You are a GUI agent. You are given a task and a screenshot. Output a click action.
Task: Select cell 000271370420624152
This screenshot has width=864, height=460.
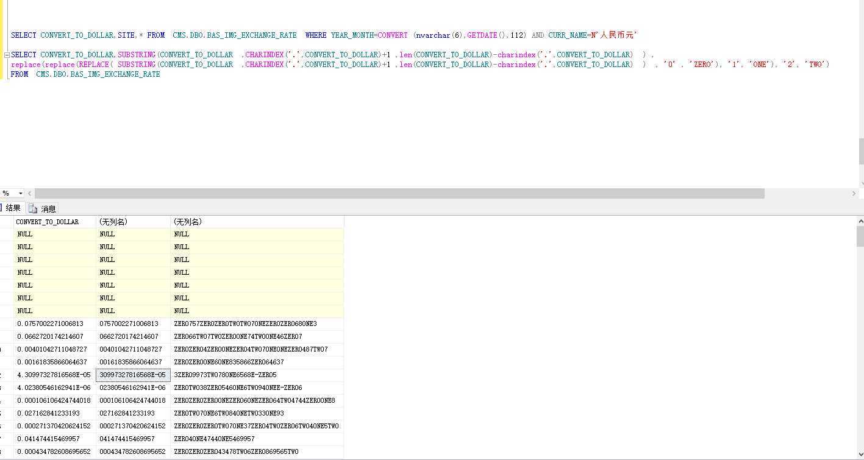(x=133, y=426)
